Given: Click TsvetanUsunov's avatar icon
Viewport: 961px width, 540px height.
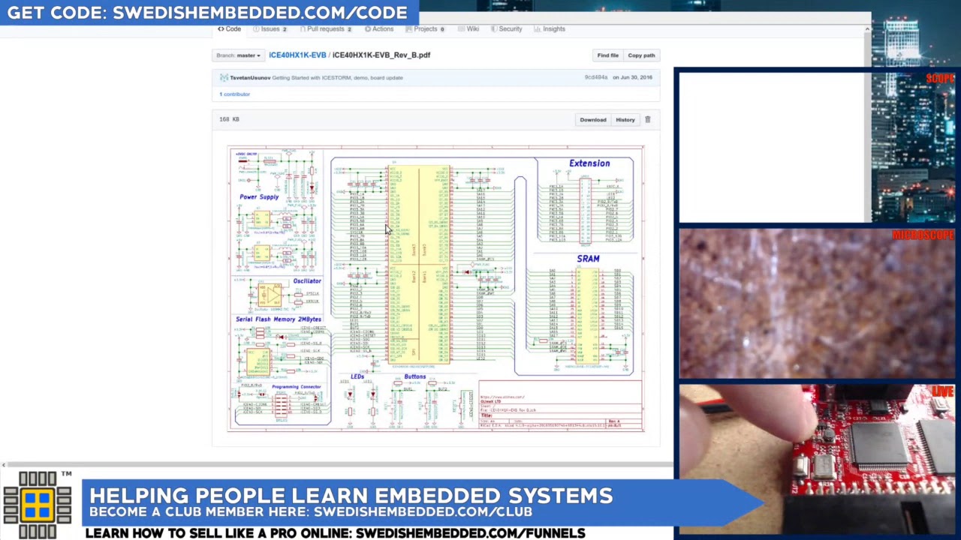Looking at the screenshot, I should click(x=224, y=78).
